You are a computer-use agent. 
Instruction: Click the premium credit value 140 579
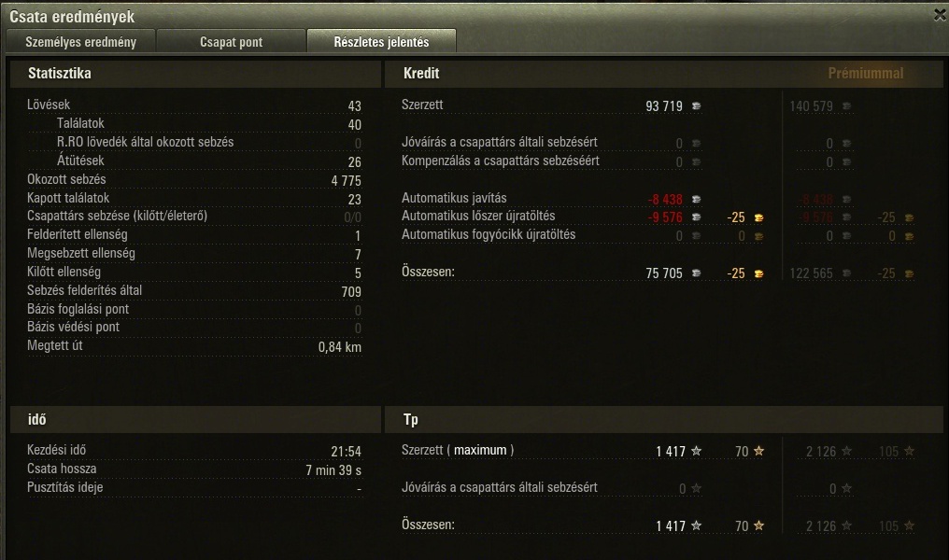point(811,106)
